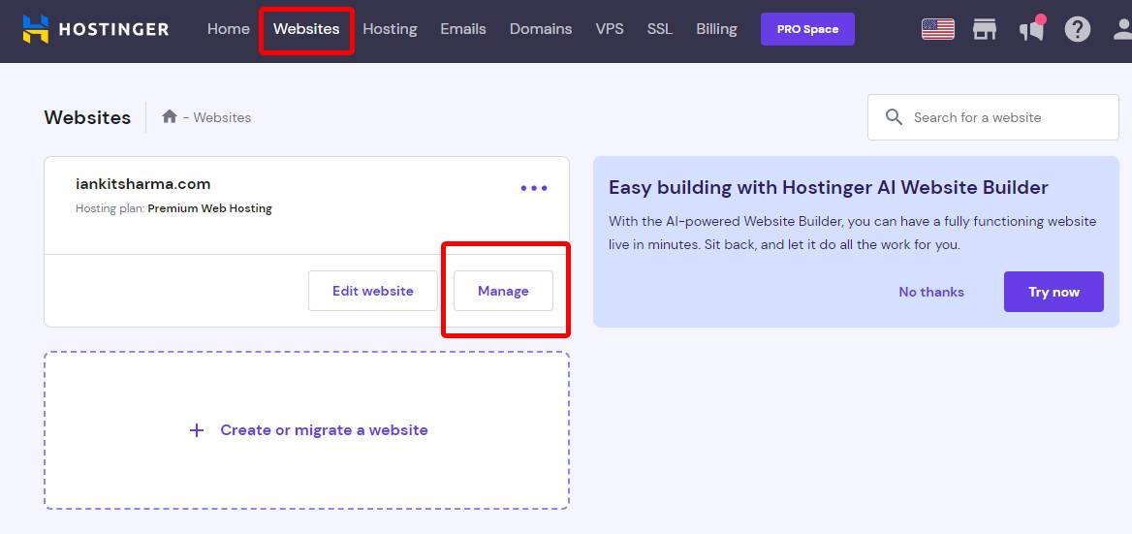Open the SSL menu

point(660,29)
